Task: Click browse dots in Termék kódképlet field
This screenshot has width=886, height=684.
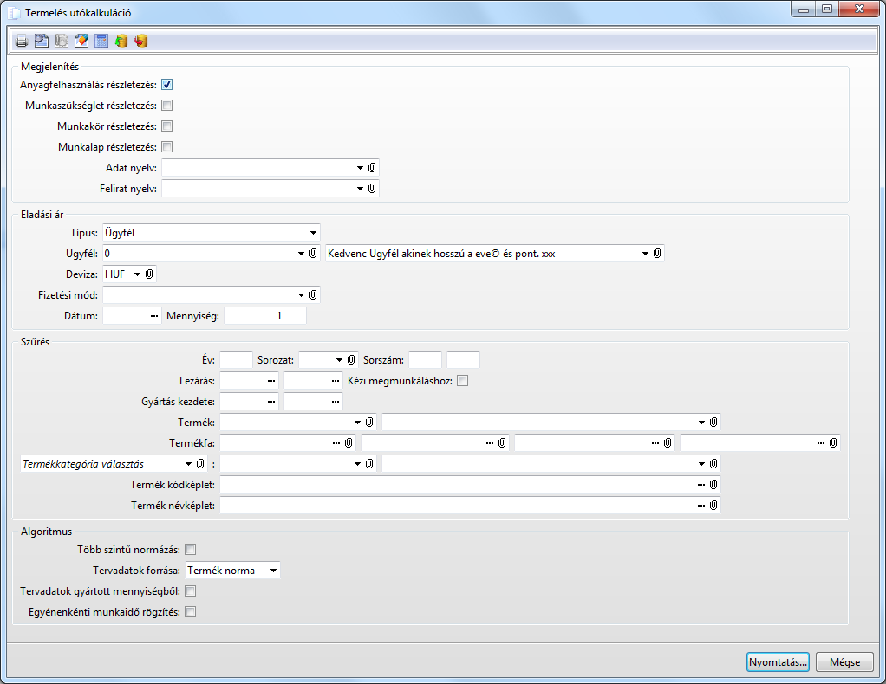Action: 701,485
